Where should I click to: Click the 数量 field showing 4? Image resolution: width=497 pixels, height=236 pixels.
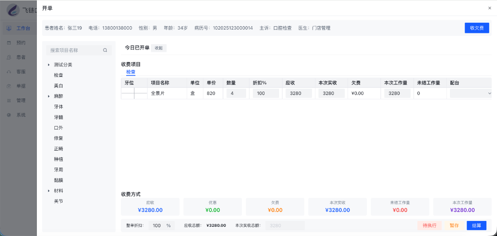(x=236, y=94)
